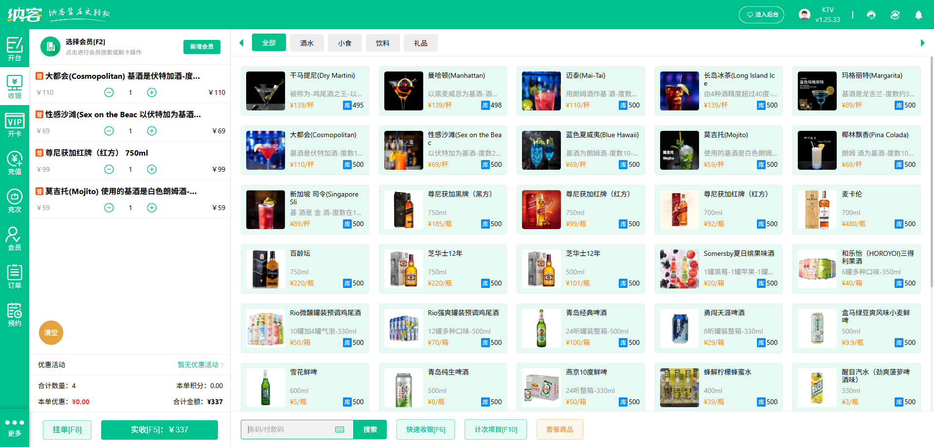This screenshot has height=447, width=934.
Task: Click the 进入后台 button
Action: tap(761, 15)
